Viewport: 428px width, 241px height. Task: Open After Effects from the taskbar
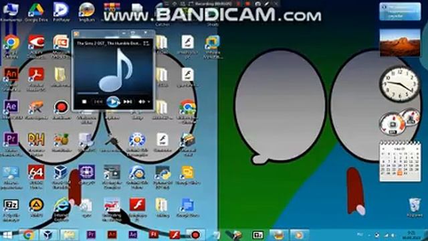tap(132, 235)
